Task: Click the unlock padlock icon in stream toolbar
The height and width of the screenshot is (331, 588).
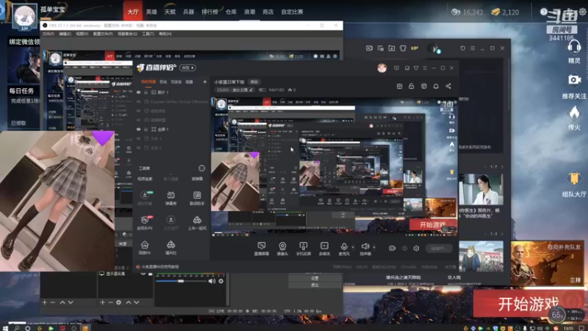Action: tap(412, 86)
